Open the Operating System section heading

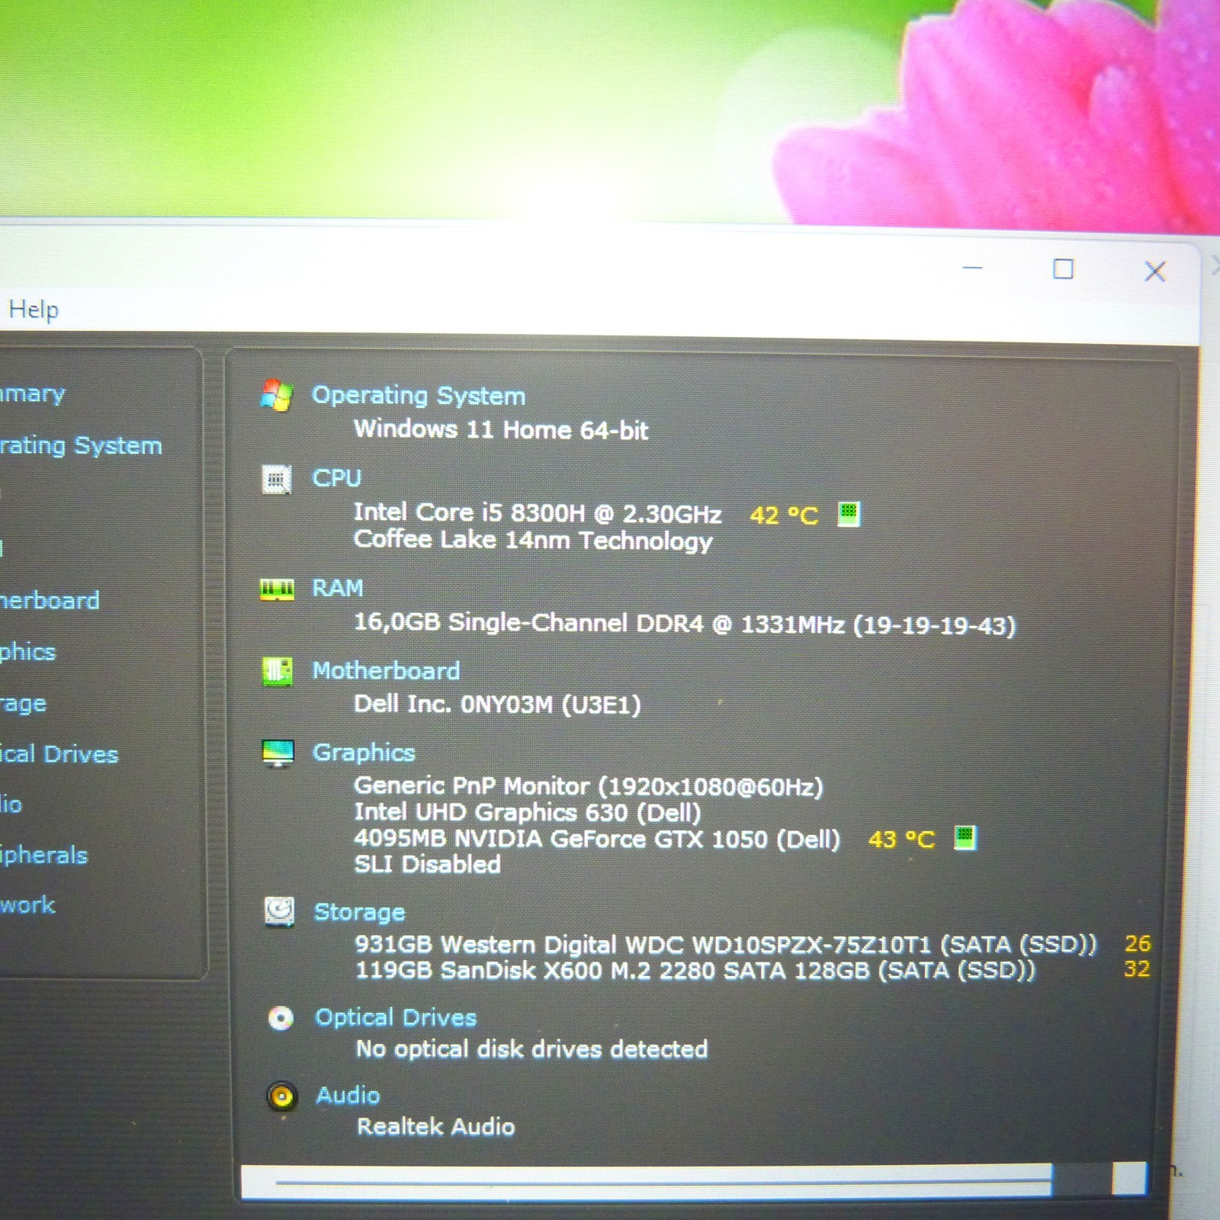point(419,396)
